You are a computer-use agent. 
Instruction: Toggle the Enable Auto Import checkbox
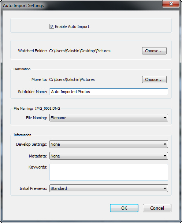(x=52, y=26)
